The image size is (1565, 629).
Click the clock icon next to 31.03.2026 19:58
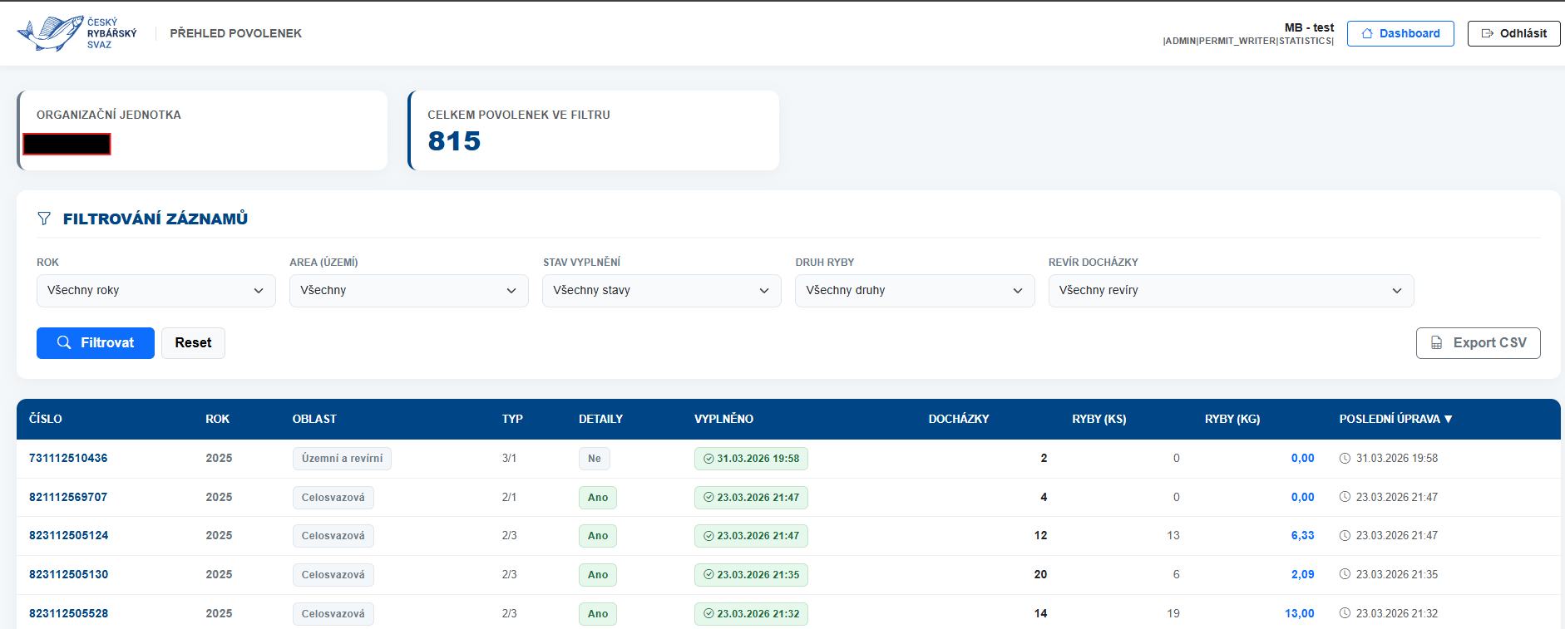click(1345, 459)
